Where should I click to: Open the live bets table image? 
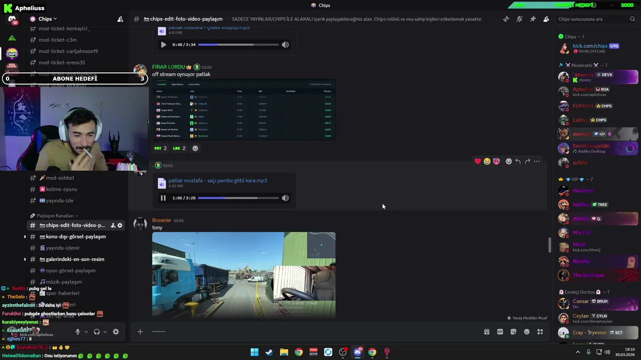244,109
